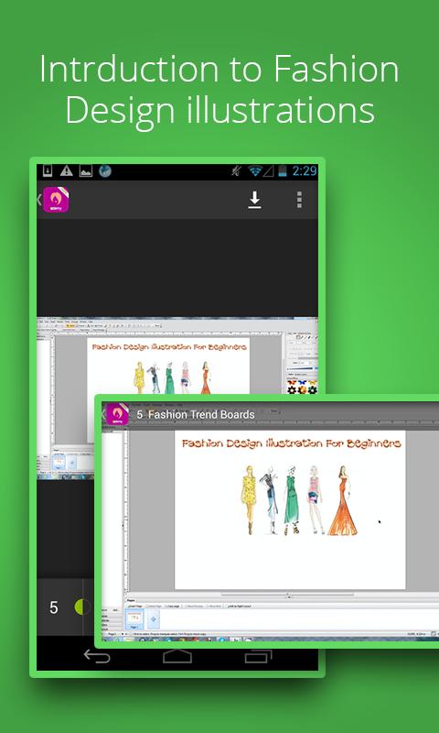Screen dimensions: 439x733
Task: Select lecture number 5 in the list
Action: tap(54, 607)
